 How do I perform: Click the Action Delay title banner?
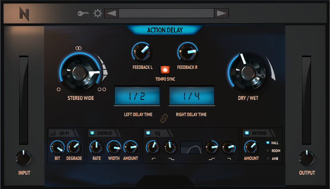click(x=165, y=30)
